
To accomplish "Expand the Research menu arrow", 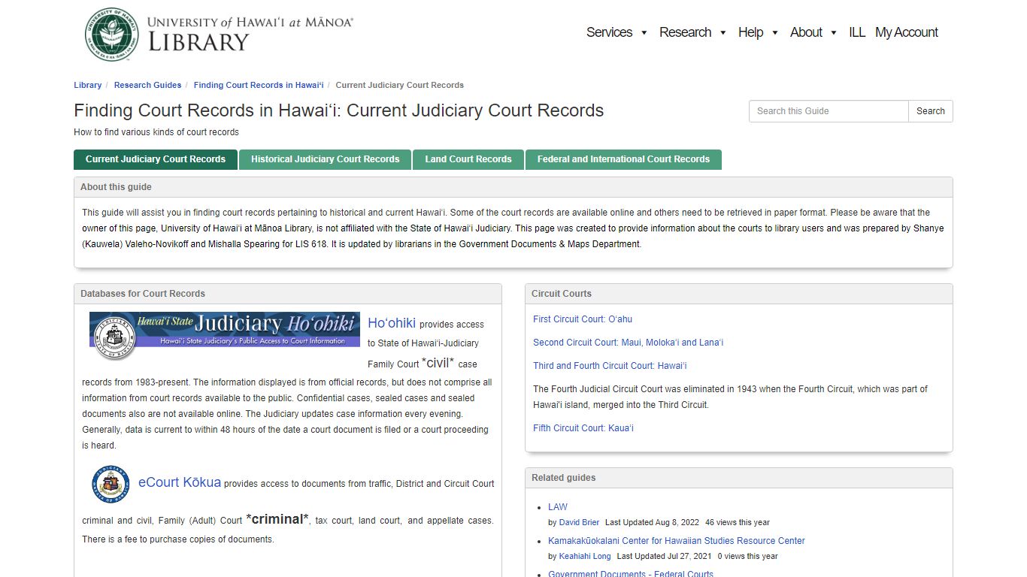I will [x=723, y=32].
